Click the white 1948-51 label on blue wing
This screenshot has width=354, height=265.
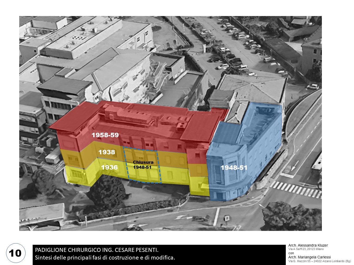pyautogui.click(x=234, y=168)
